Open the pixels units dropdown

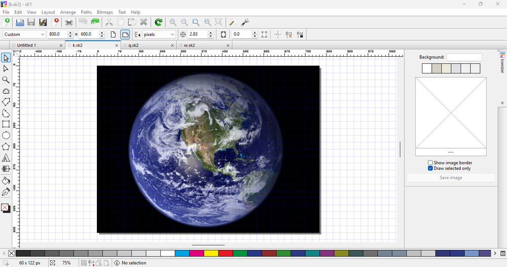159,34
